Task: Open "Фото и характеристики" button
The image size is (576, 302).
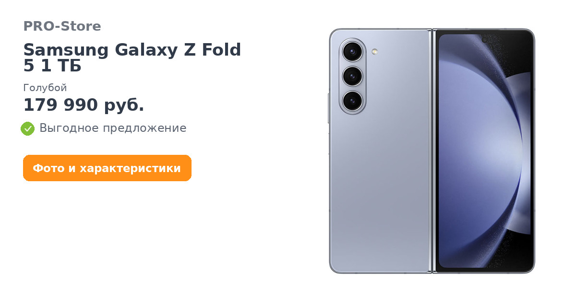Action: point(107,168)
